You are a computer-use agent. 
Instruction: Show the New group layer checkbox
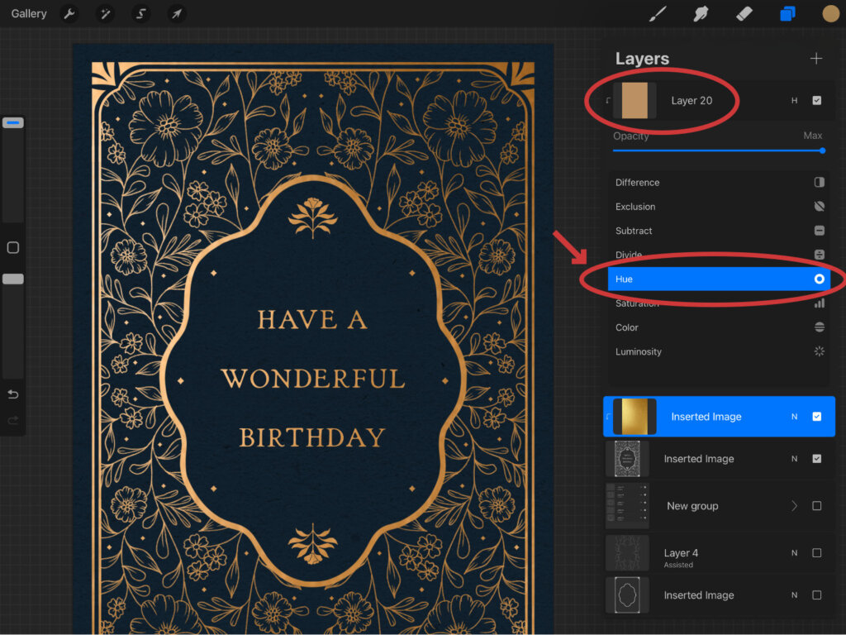tap(816, 506)
